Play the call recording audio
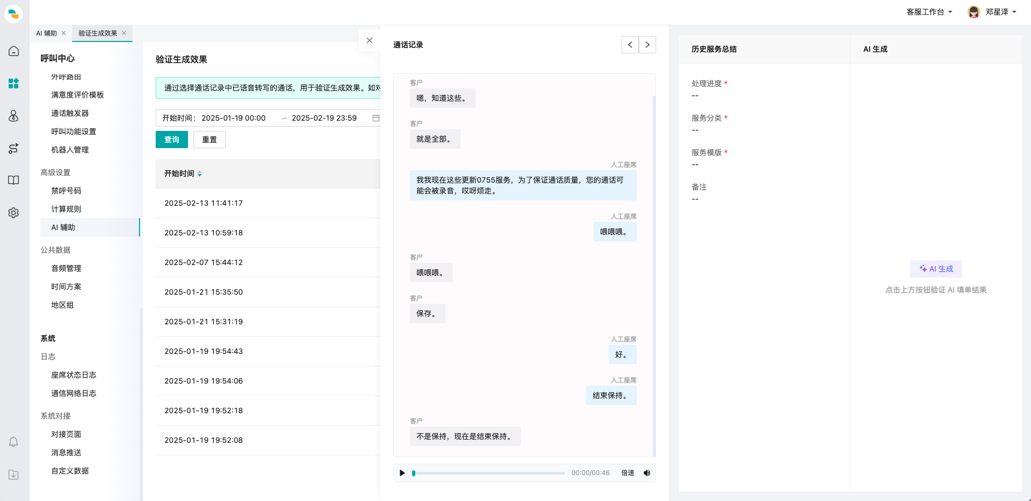Screen dimensions: 1031x501 pyautogui.click(x=402, y=473)
